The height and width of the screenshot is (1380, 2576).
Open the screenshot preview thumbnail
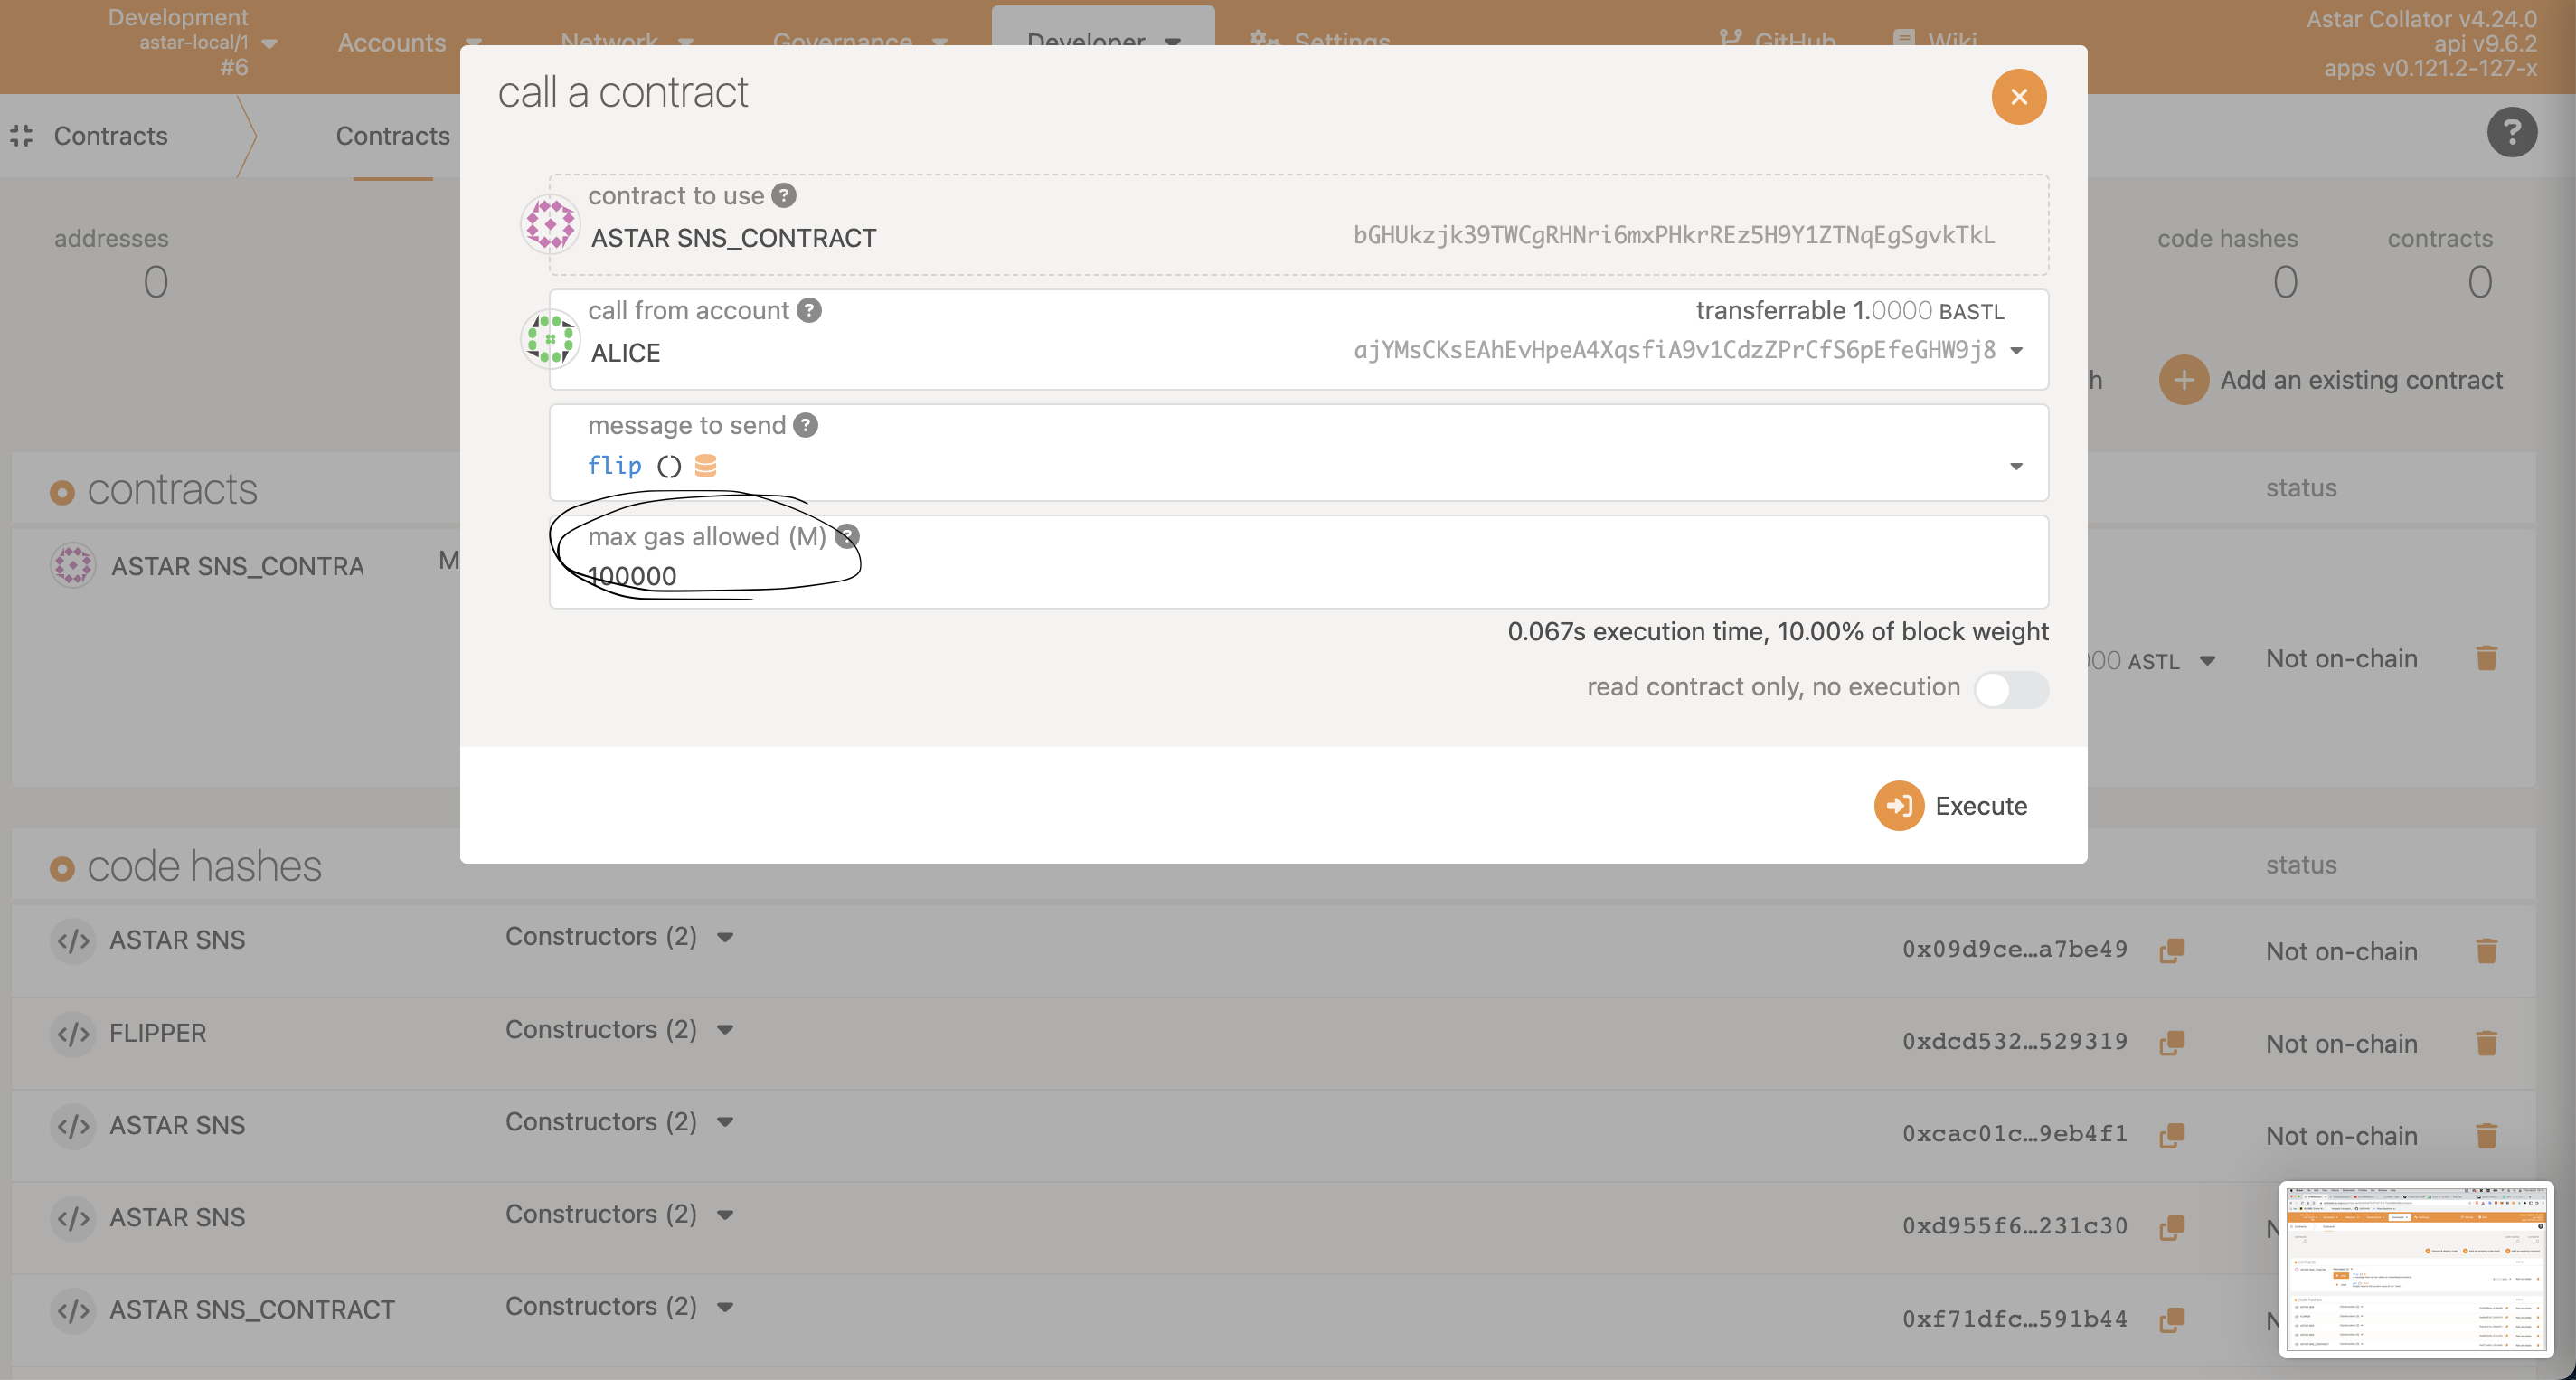[2415, 1270]
